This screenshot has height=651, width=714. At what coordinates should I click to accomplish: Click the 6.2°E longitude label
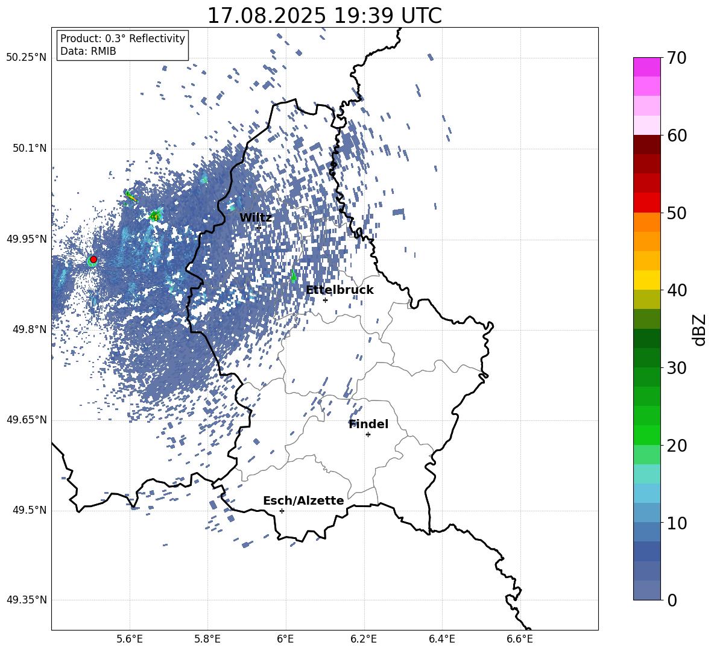[x=364, y=639]
